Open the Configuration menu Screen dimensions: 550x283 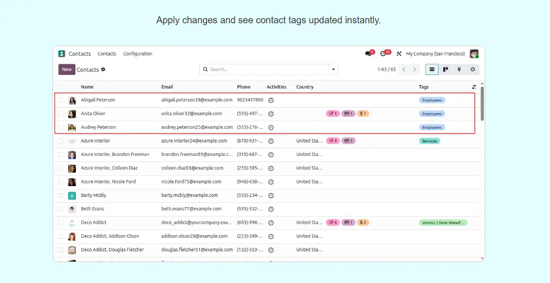coord(137,54)
